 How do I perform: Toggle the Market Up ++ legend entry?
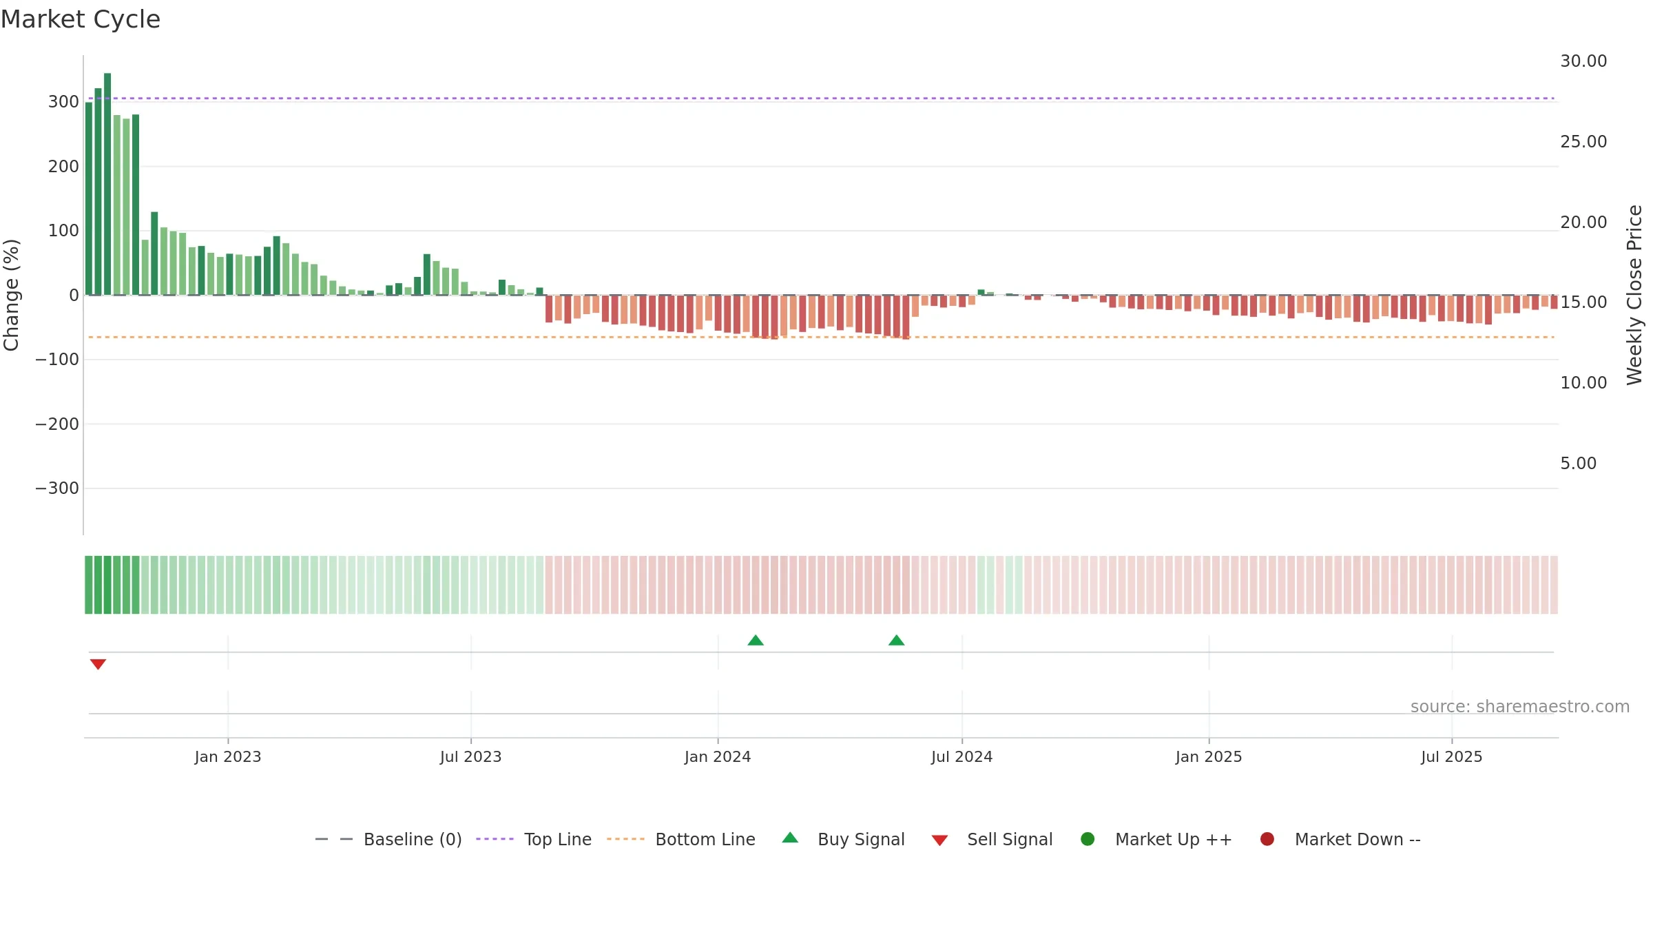tap(1156, 839)
